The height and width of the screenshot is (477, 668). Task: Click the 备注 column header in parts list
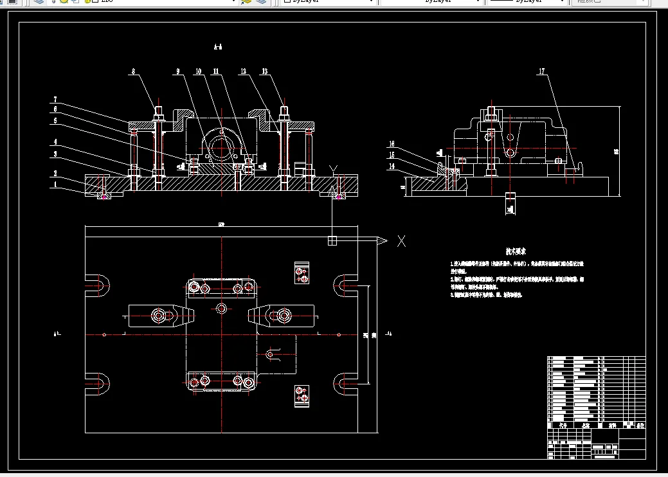click(x=641, y=426)
